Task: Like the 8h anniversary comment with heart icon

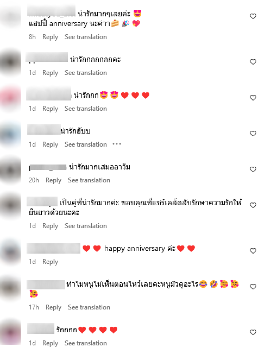Action: (x=253, y=16)
